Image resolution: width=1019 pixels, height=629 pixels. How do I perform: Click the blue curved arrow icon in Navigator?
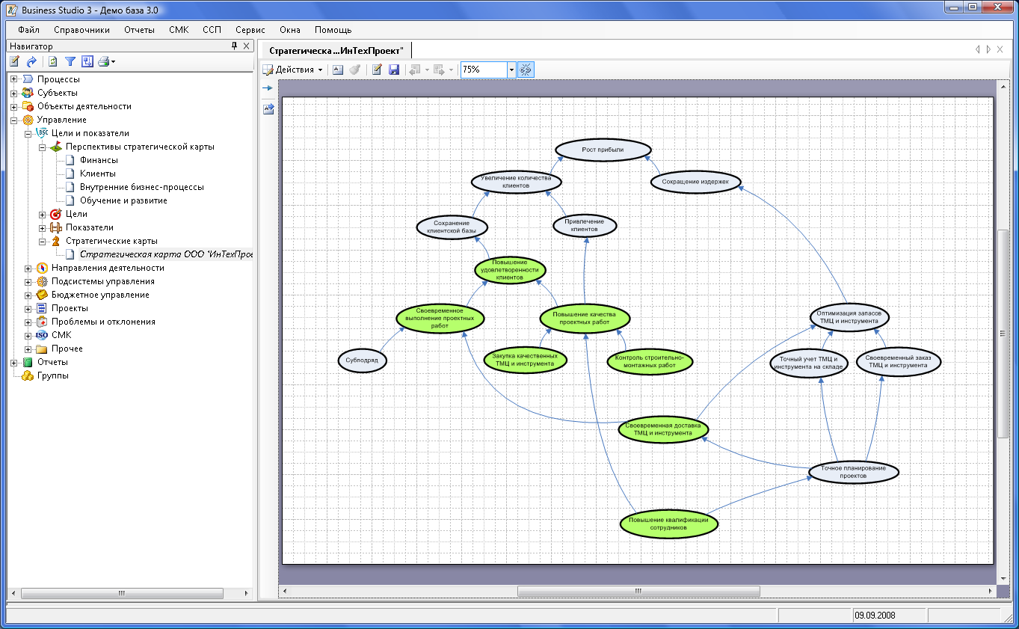click(x=31, y=62)
